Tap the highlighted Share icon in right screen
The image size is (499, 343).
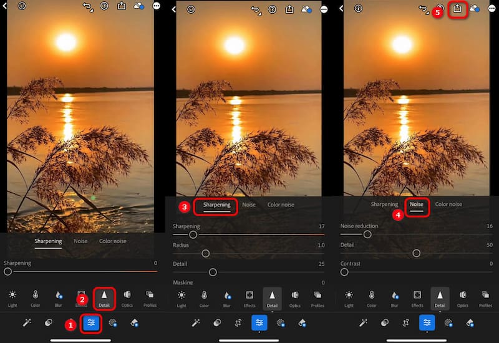(x=457, y=9)
